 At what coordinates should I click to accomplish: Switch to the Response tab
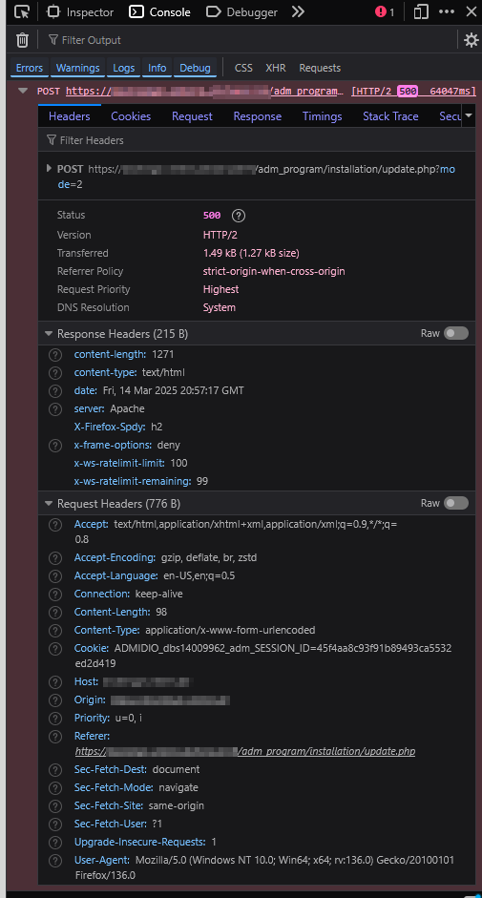point(258,116)
